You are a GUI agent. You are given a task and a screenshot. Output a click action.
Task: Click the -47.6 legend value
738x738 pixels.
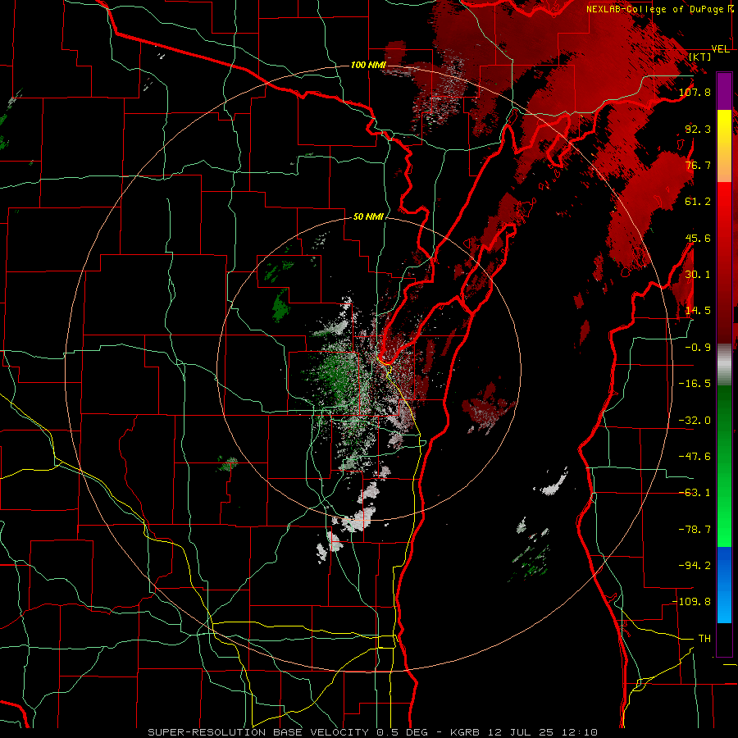pos(695,457)
